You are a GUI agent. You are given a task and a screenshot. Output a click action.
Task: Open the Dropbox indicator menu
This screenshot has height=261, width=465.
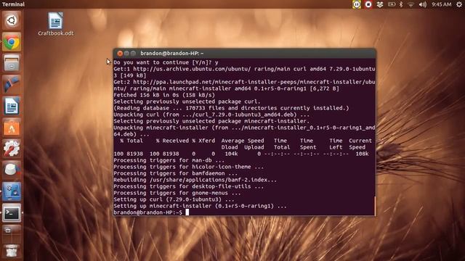click(379, 4)
